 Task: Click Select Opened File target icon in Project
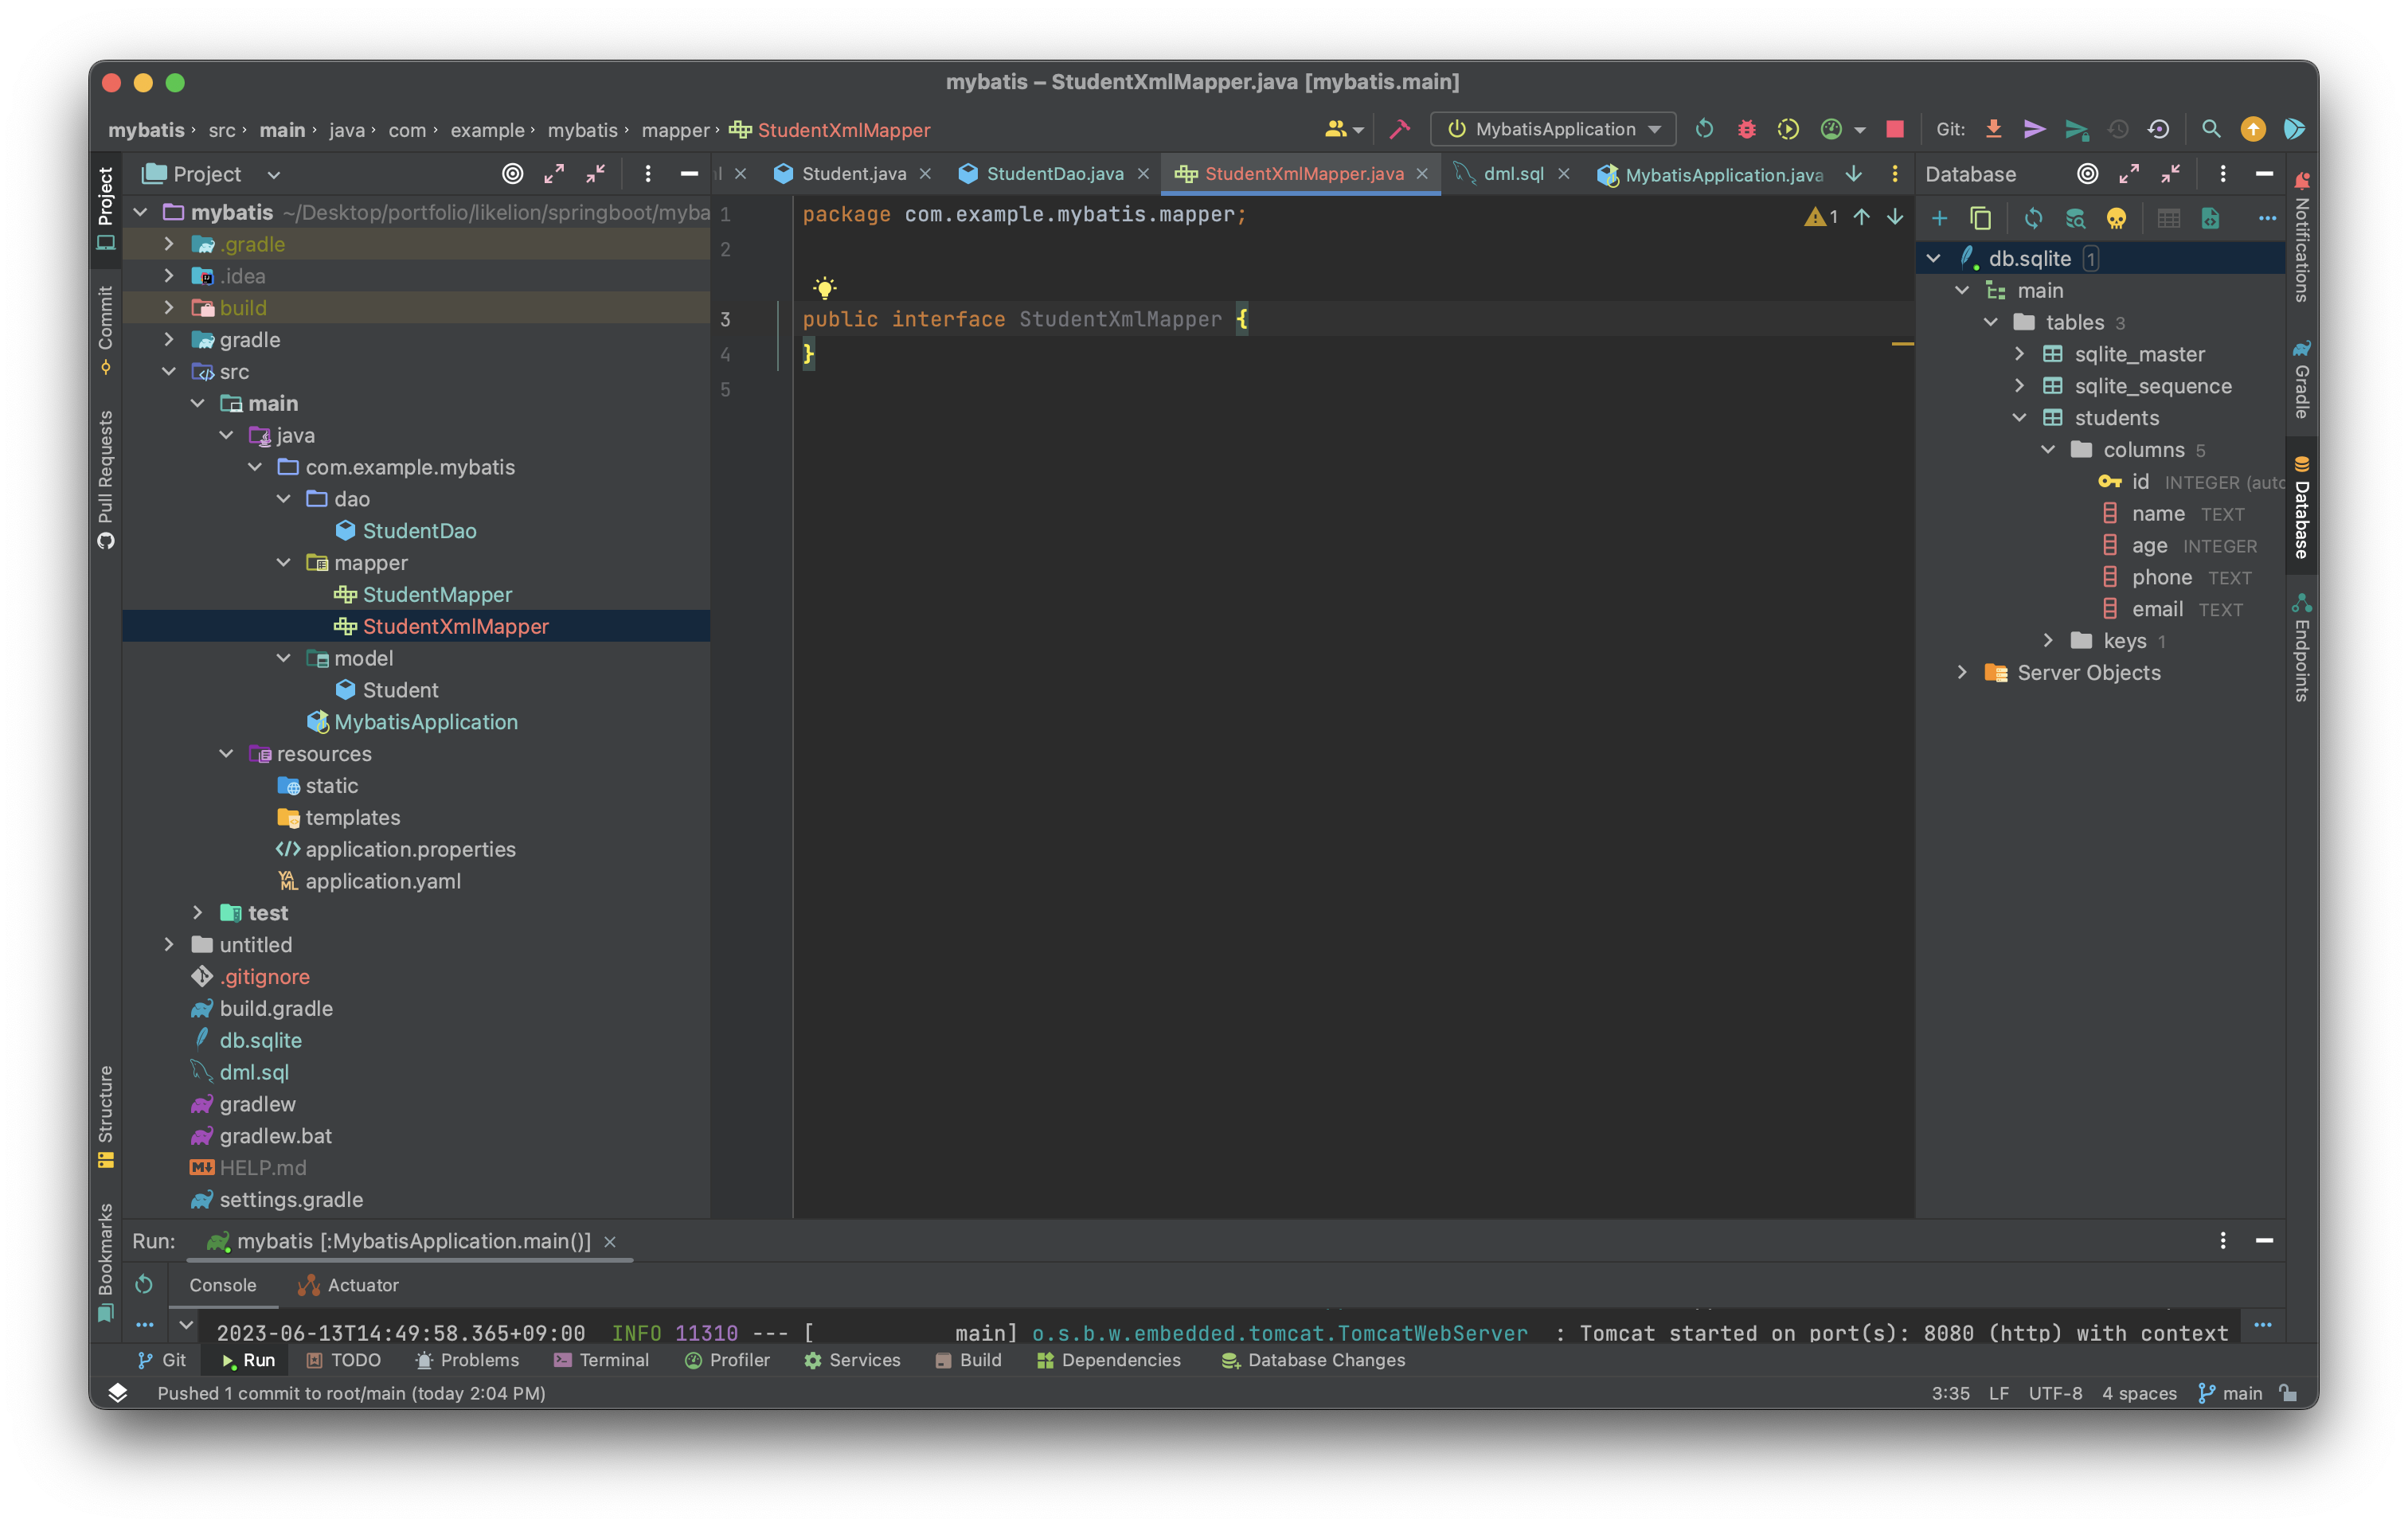pos(512,174)
